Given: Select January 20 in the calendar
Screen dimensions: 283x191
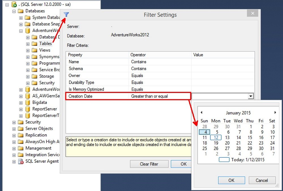Looking at the screenshot, I should (227, 143).
